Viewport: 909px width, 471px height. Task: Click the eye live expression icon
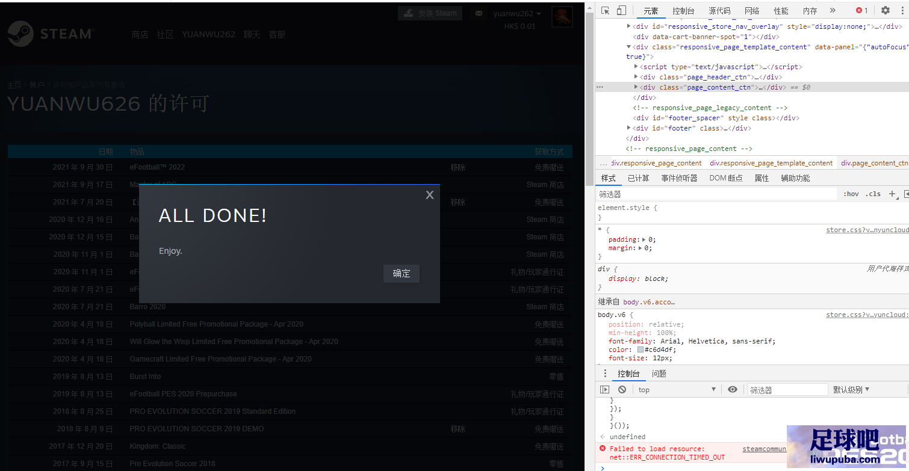(x=733, y=390)
